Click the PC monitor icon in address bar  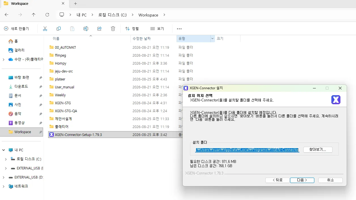click(62, 15)
